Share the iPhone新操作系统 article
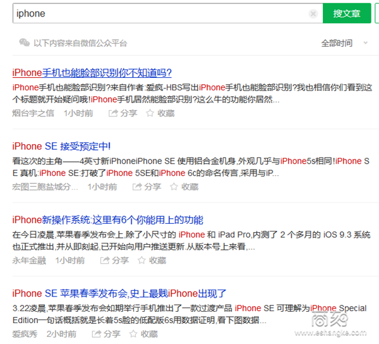The height and width of the screenshot is (344, 379). point(115,261)
